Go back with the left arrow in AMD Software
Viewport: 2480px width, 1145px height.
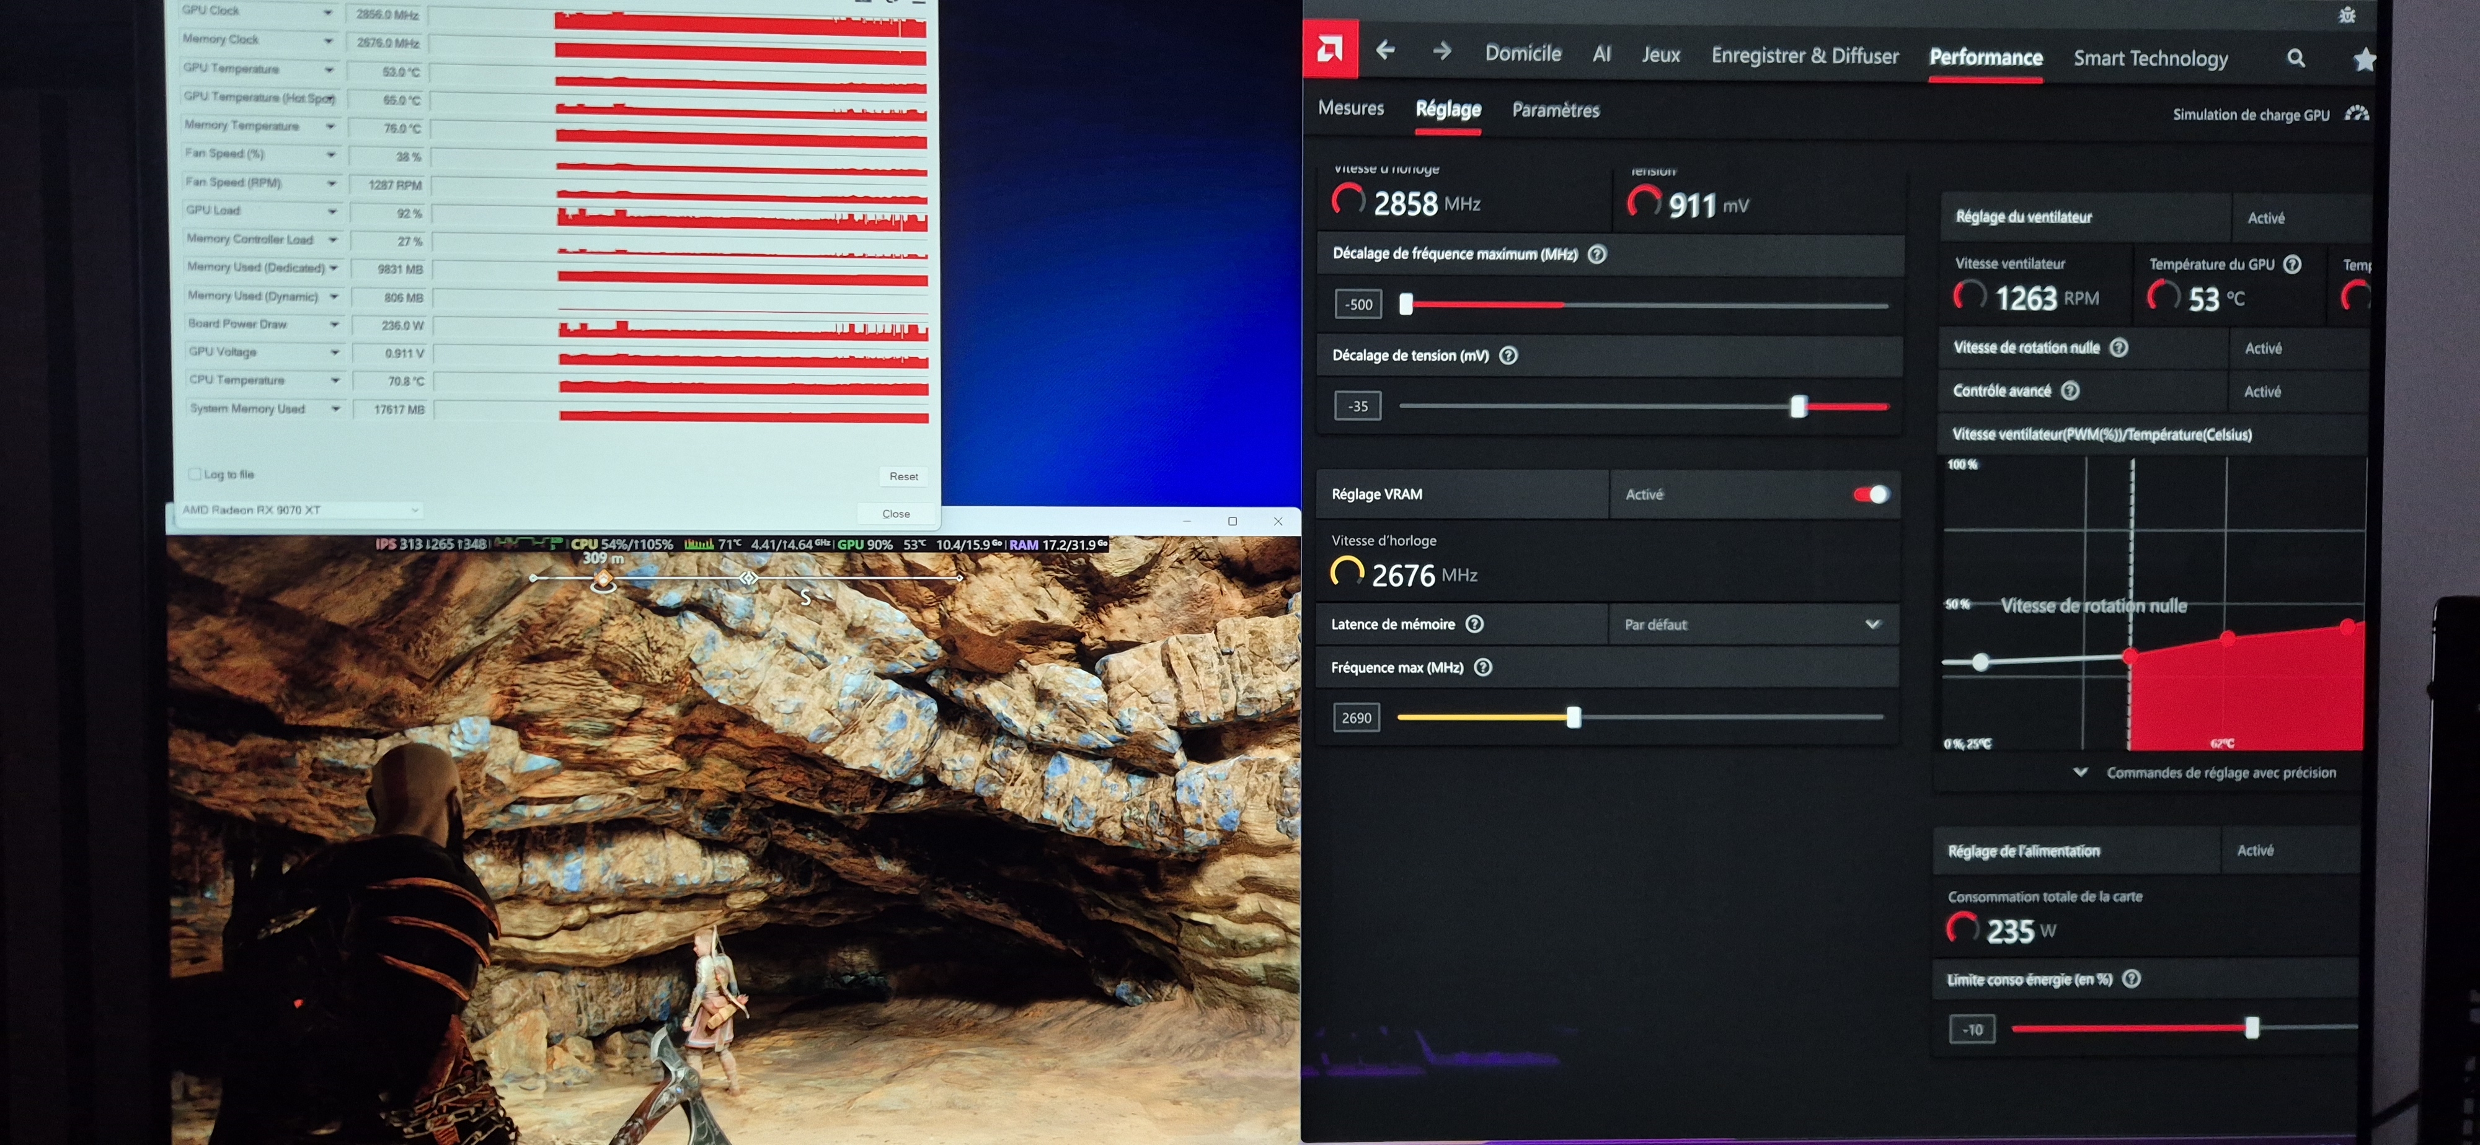1385,50
